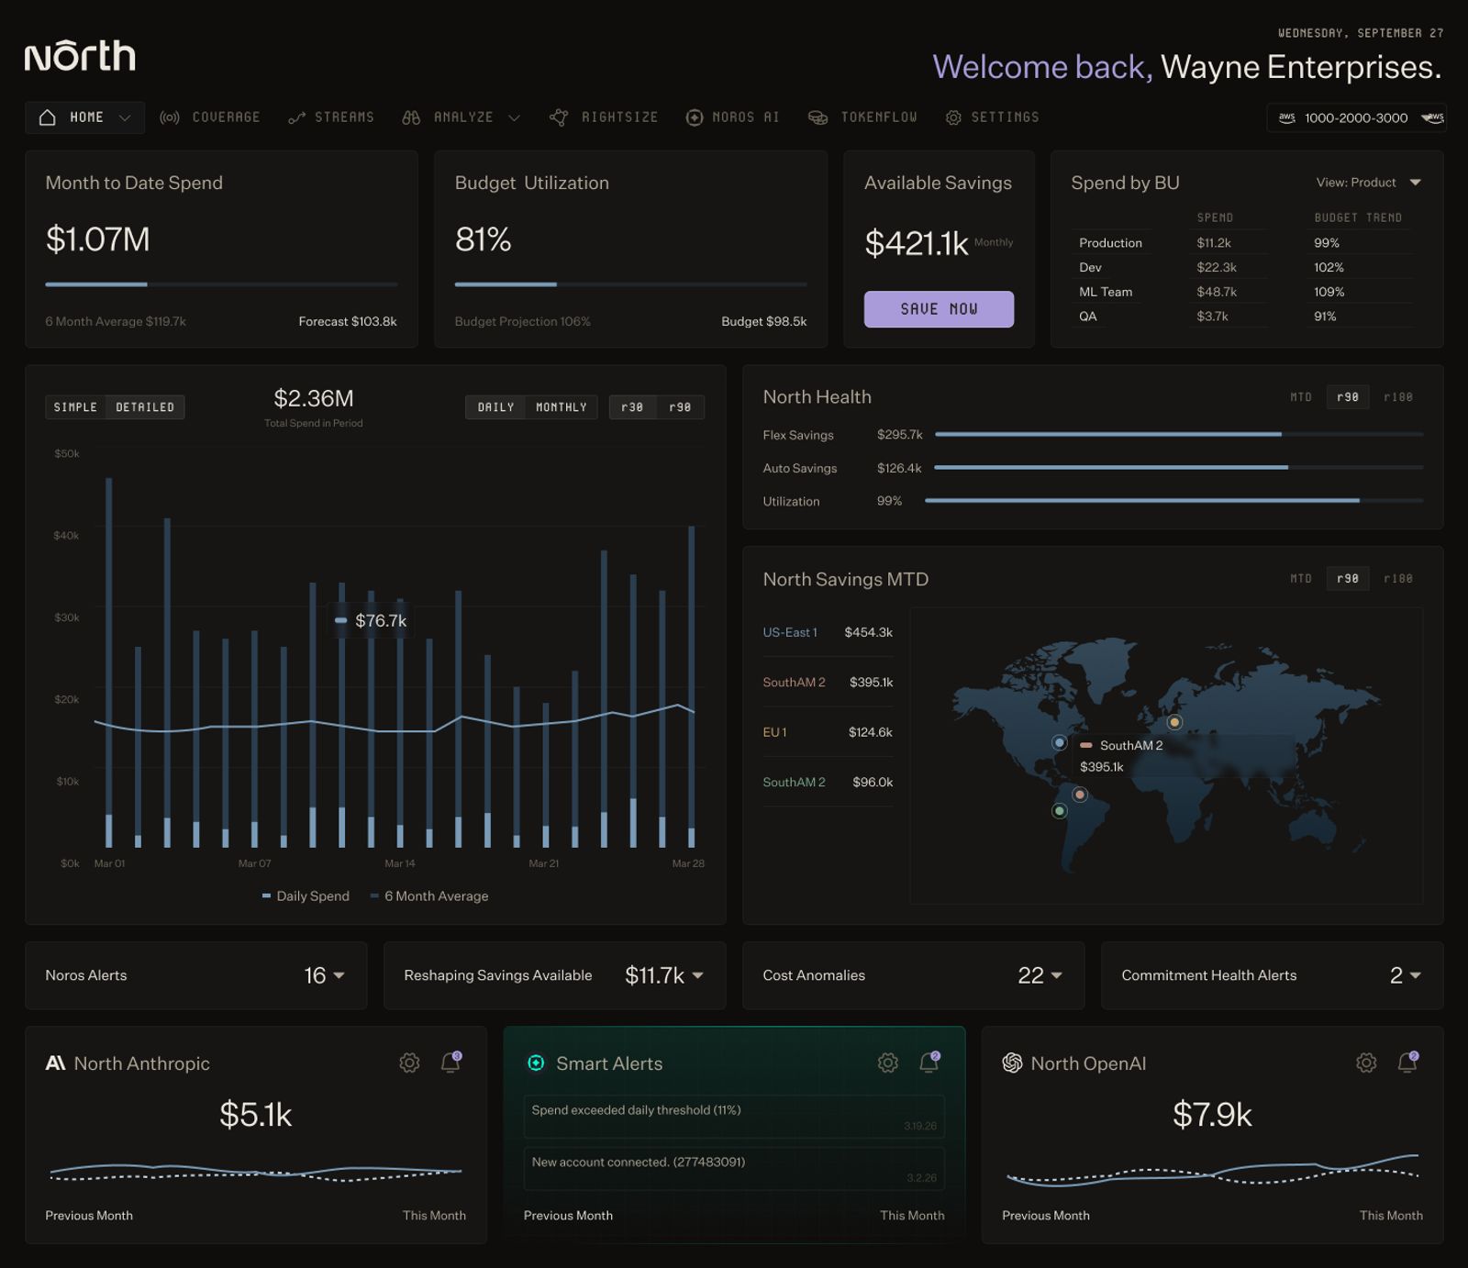Click the Rightsize icon
1468x1268 pixels.
[x=558, y=117]
